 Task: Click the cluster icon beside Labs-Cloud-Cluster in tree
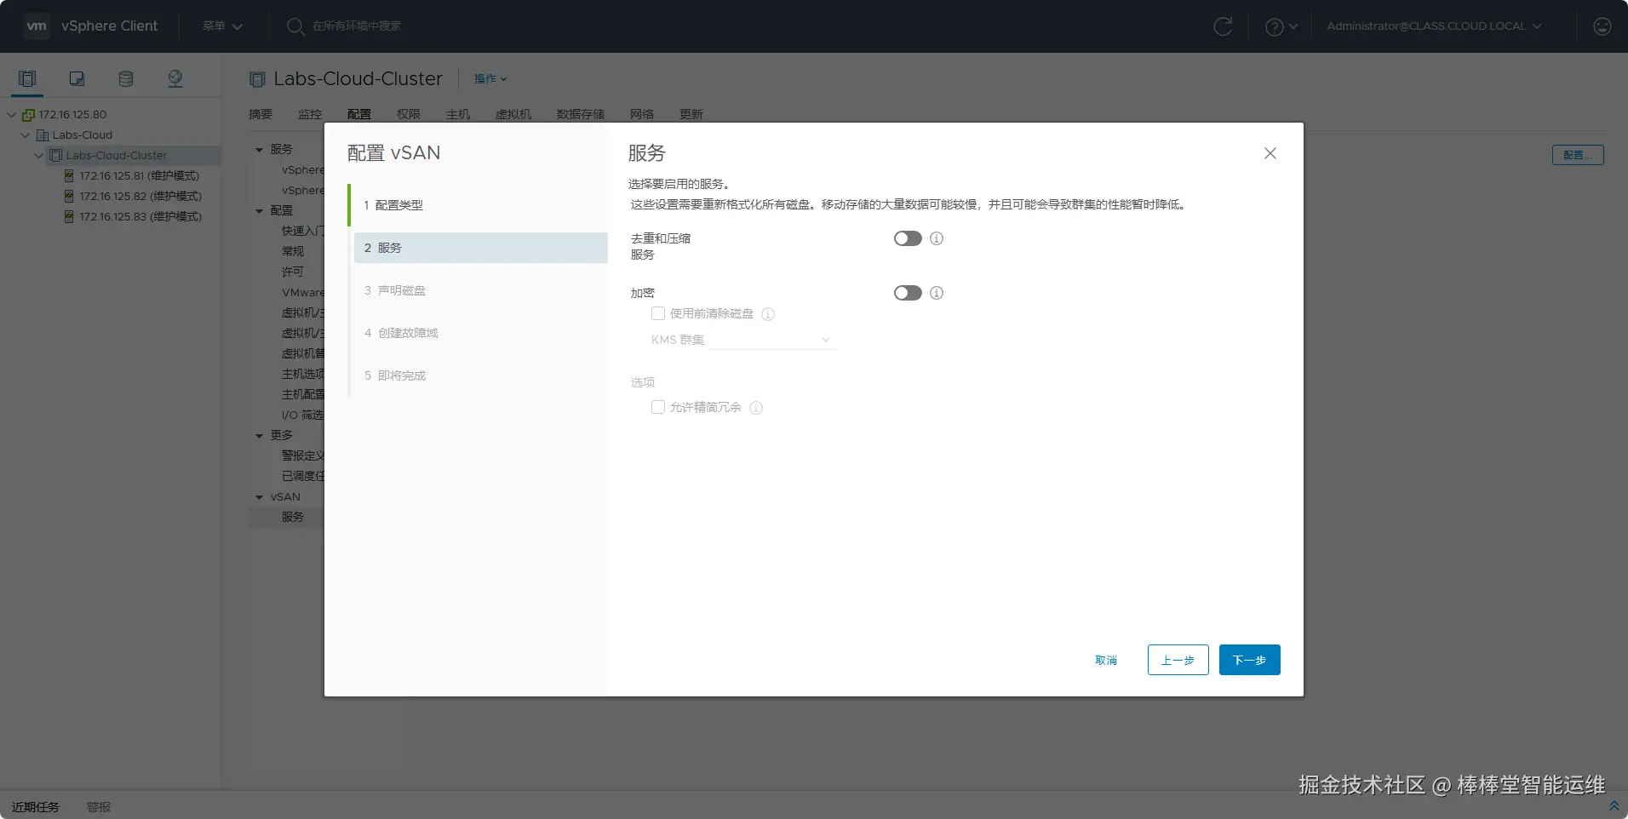click(x=56, y=156)
